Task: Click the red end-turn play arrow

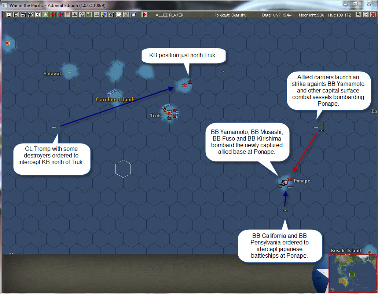Action: pos(144,15)
